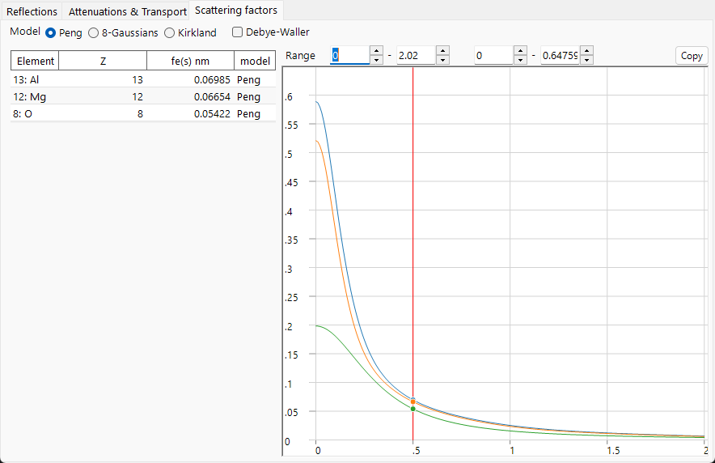The height and width of the screenshot is (463, 715).
Task: Decrease the X range minimum with down arrow
Action: [376, 60]
